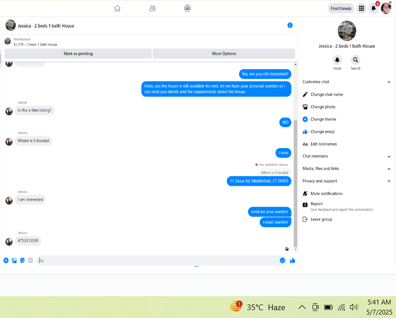Open the Groups icon in top navigation
Screen dimensions: 396x318
pos(188,8)
